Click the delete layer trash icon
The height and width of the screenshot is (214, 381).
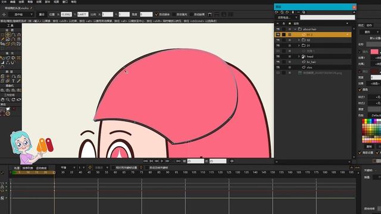[293, 12]
